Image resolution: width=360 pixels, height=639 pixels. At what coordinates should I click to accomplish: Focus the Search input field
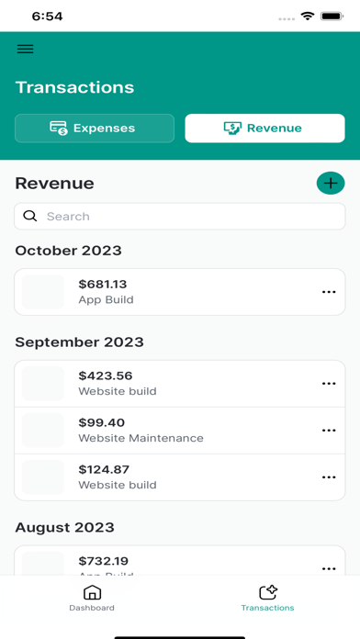click(180, 217)
